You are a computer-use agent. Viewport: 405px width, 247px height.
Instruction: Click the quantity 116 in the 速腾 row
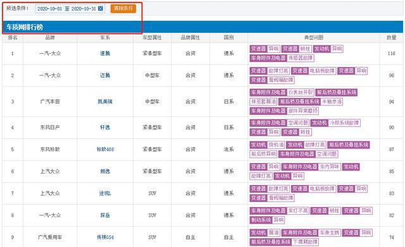391,53
